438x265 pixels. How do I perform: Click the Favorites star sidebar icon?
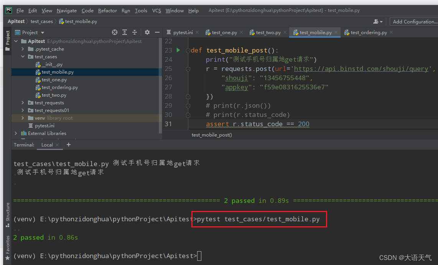pyautogui.click(x=8, y=258)
